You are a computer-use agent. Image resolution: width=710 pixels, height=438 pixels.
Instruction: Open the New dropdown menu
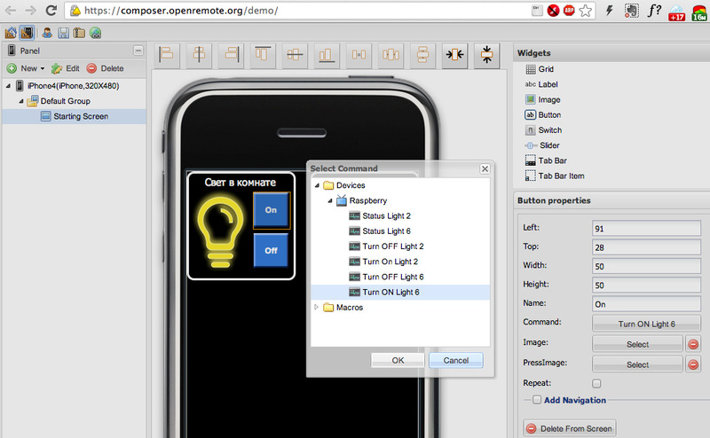click(26, 68)
